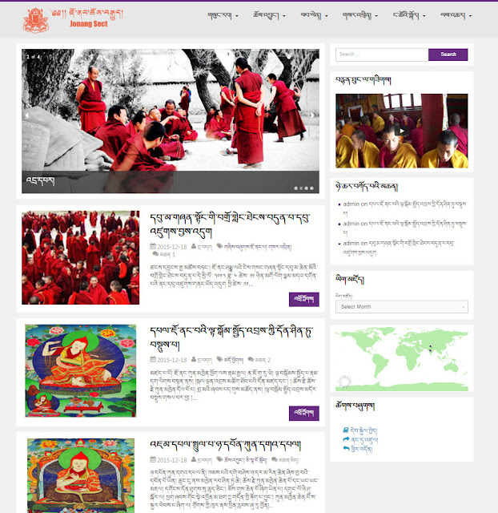Open the crowd of monks post thumbnail

point(80,257)
